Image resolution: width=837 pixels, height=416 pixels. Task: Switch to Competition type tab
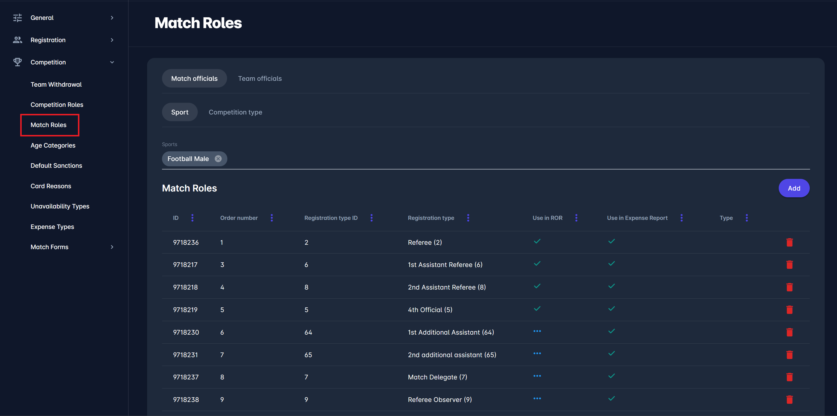tap(235, 112)
